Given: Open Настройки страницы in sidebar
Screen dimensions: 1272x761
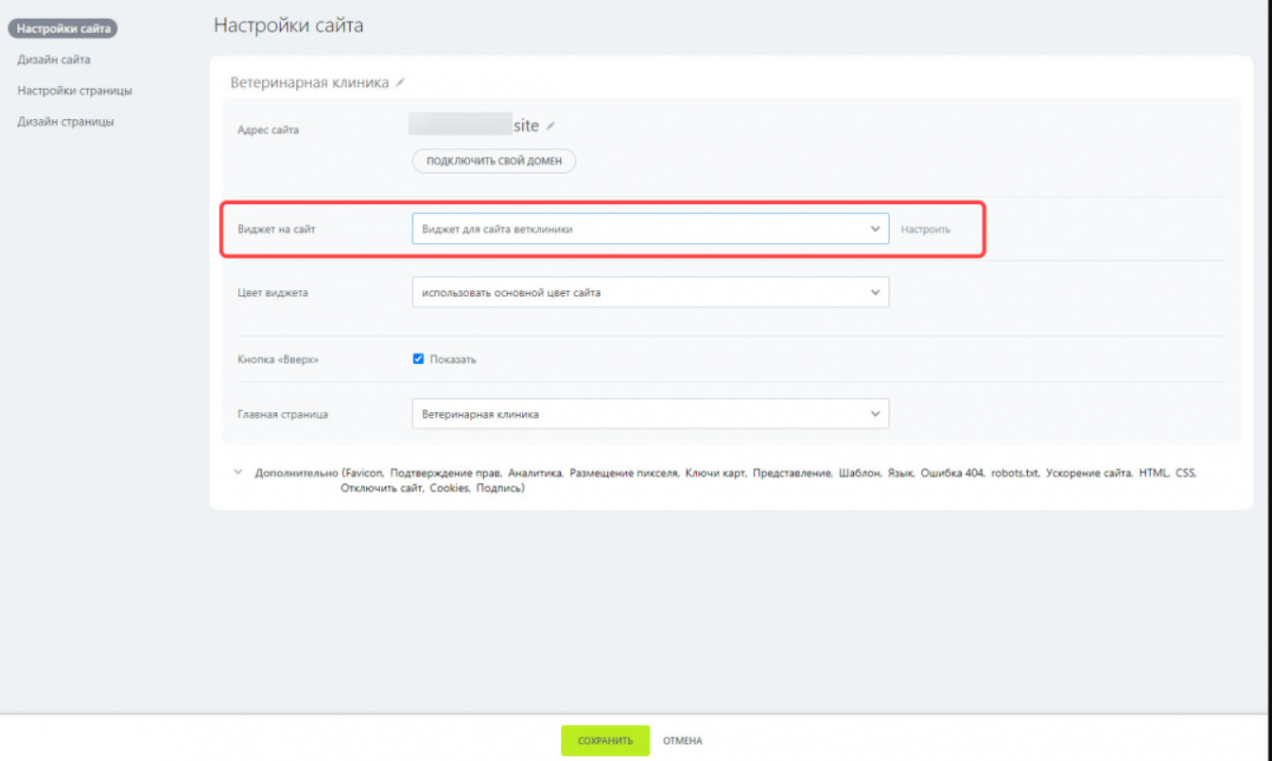Looking at the screenshot, I should tap(75, 91).
